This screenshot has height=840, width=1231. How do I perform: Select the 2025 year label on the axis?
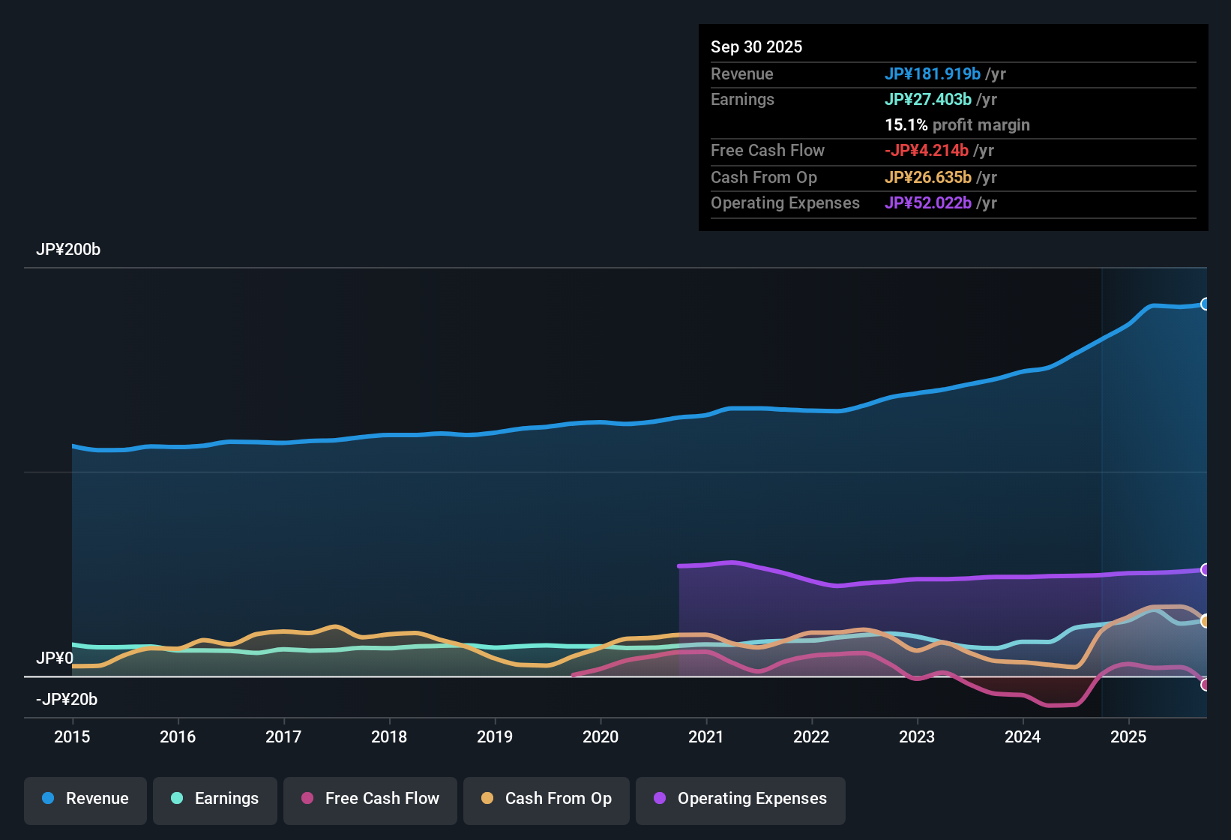(x=1130, y=737)
